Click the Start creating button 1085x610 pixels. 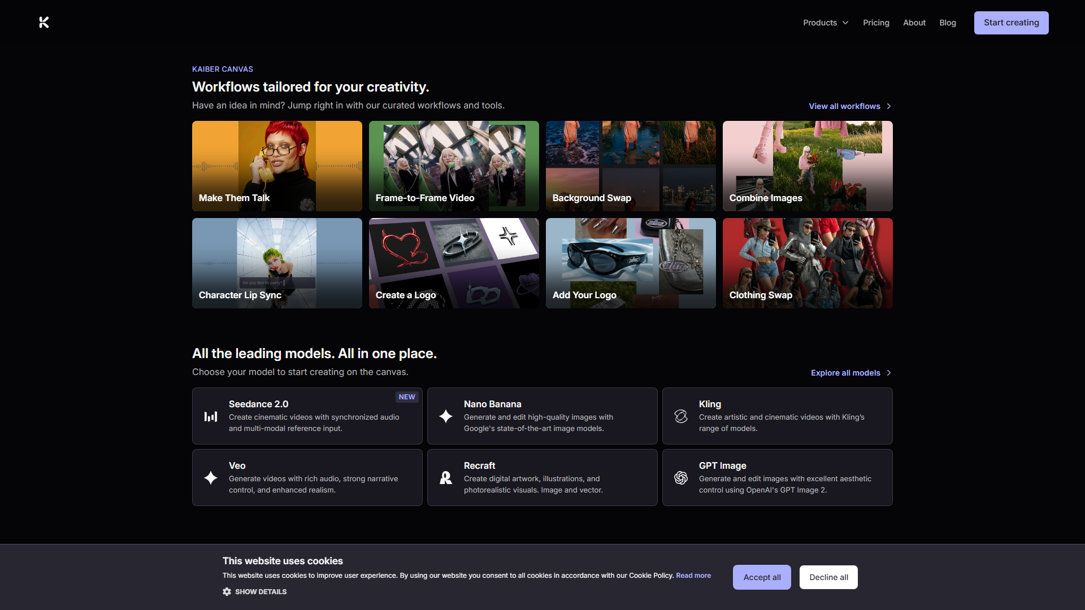[x=1011, y=23]
